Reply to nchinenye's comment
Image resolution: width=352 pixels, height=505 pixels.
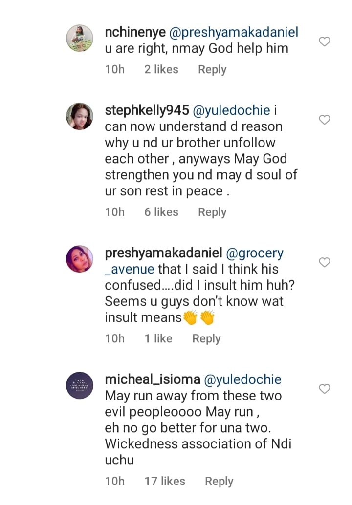coord(212,69)
